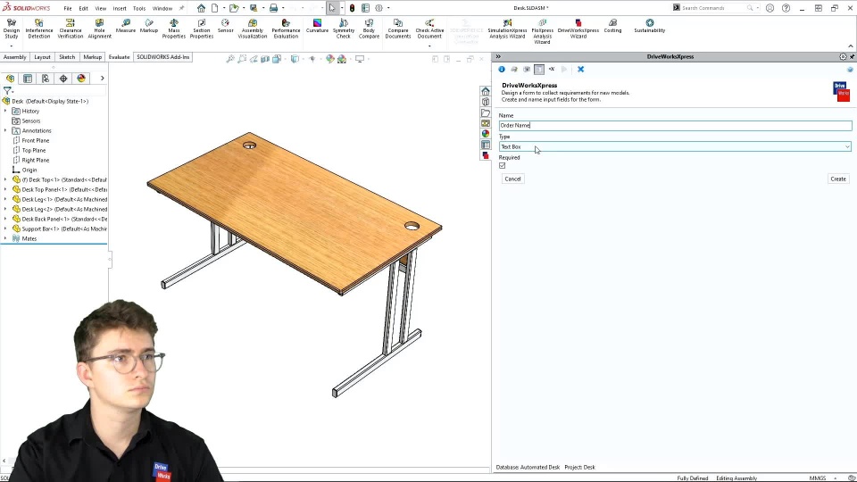Screen dimensions: 857x482
Task: Switch to the Assembly ribbon tab
Action: click(15, 57)
